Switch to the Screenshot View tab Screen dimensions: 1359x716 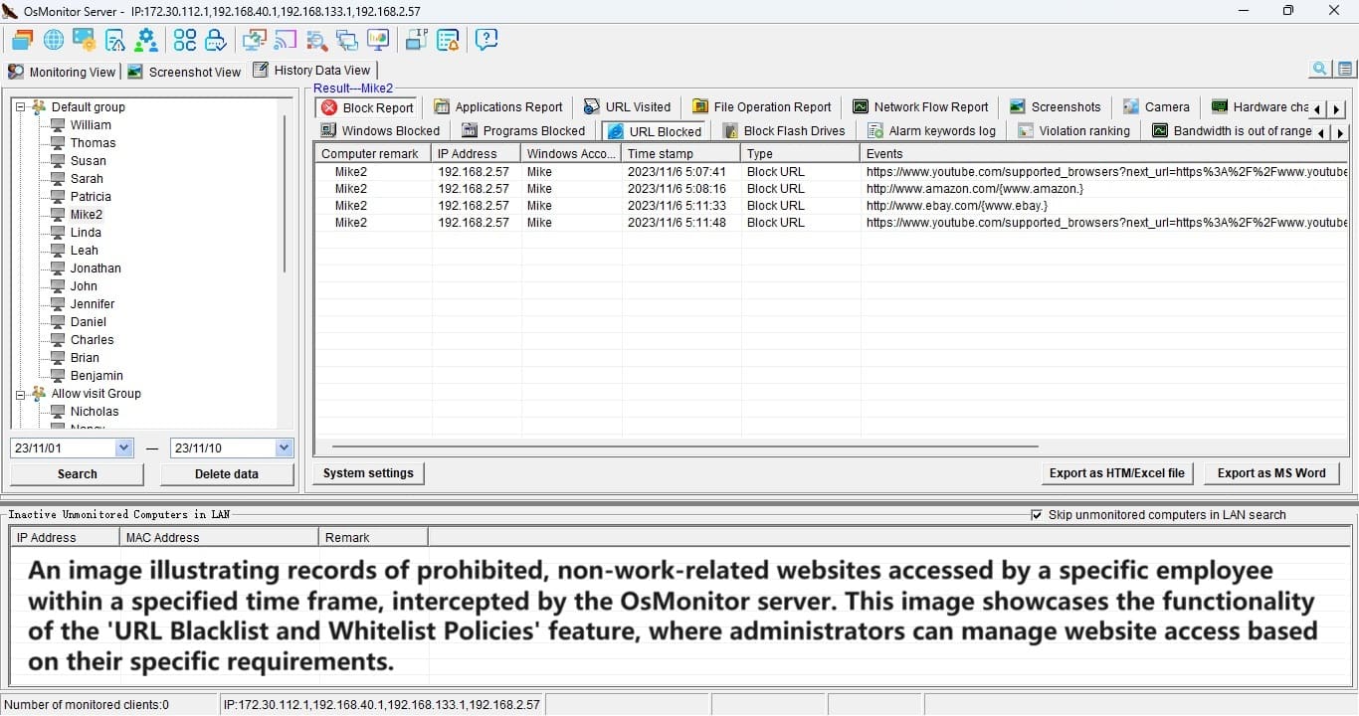(x=184, y=72)
